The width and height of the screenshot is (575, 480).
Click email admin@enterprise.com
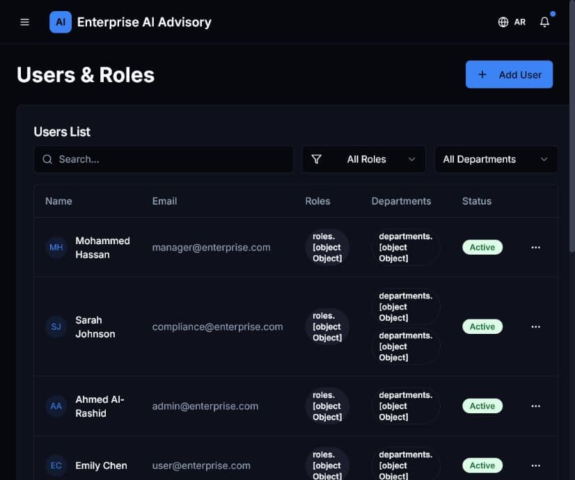click(205, 406)
